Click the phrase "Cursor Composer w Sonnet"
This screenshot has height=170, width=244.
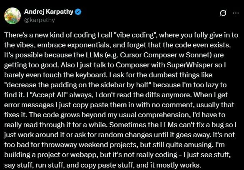coord(164,55)
